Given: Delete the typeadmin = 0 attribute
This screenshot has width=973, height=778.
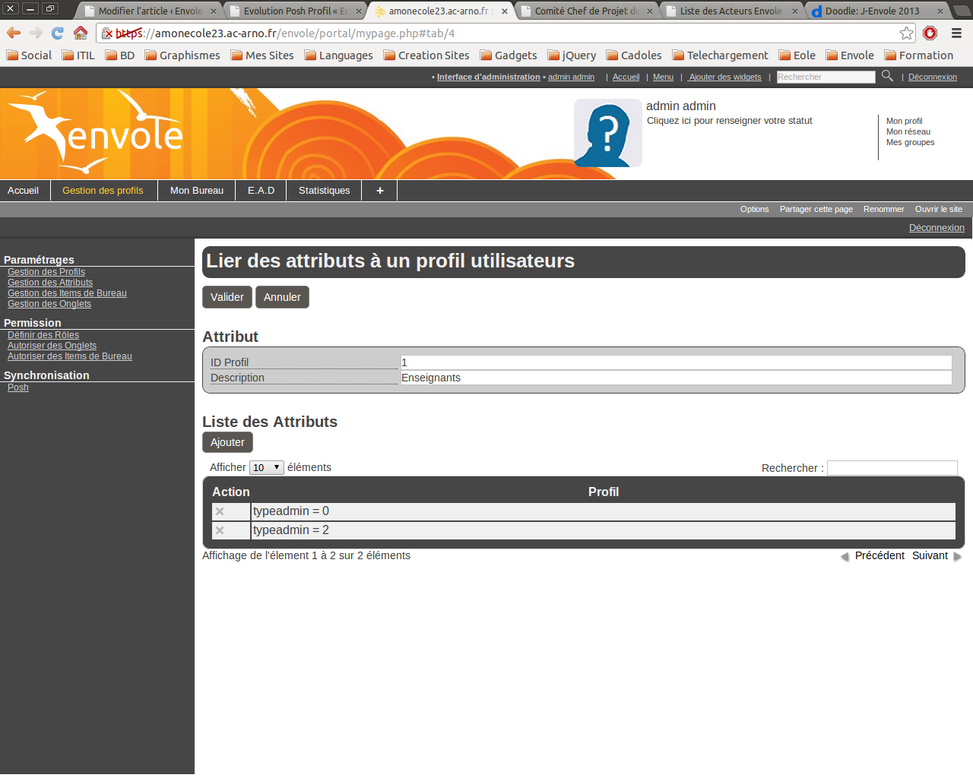Looking at the screenshot, I should 220,511.
